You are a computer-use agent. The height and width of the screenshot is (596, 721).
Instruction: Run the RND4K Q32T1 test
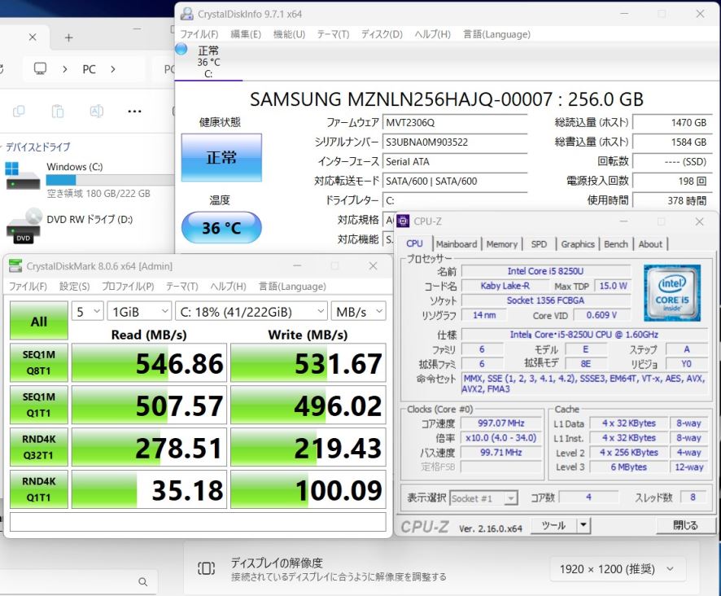point(39,447)
